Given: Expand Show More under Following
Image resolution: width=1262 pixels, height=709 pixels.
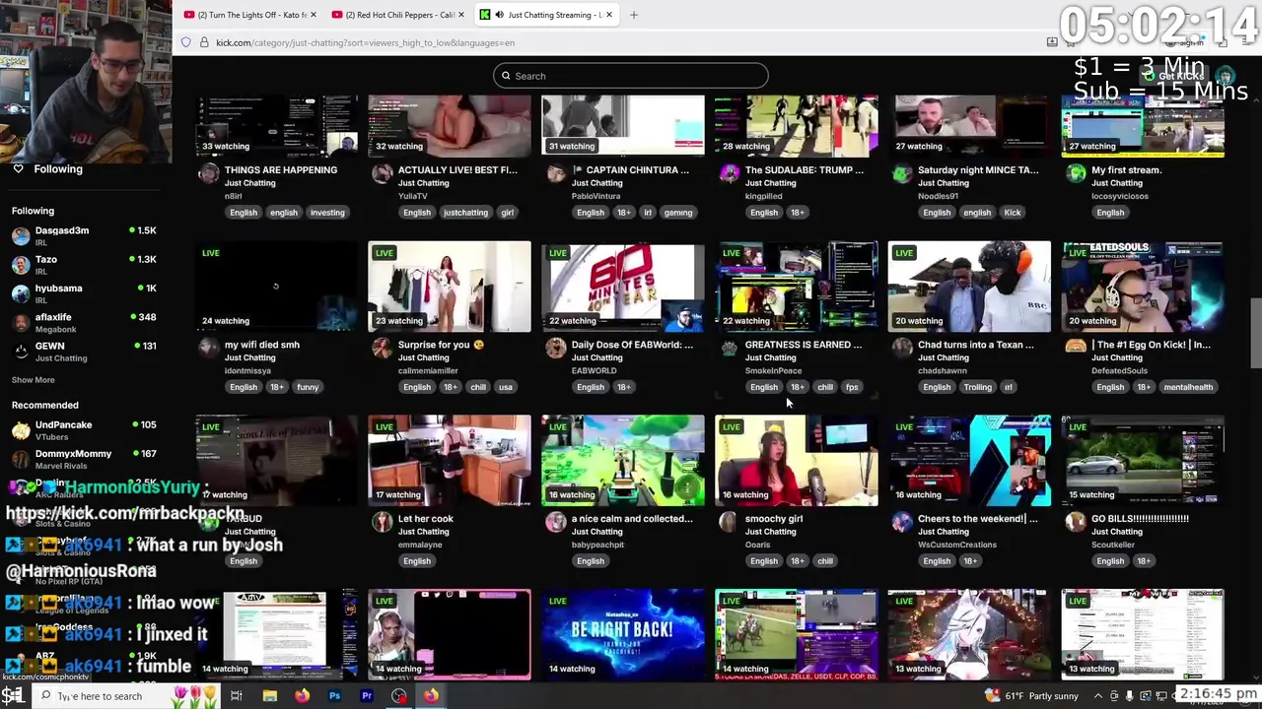Looking at the screenshot, I should click(x=33, y=380).
